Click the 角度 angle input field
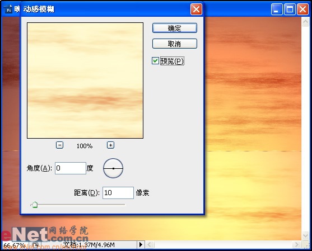The width and height of the screenshot is (312, 251). click(x=71, y=168)
